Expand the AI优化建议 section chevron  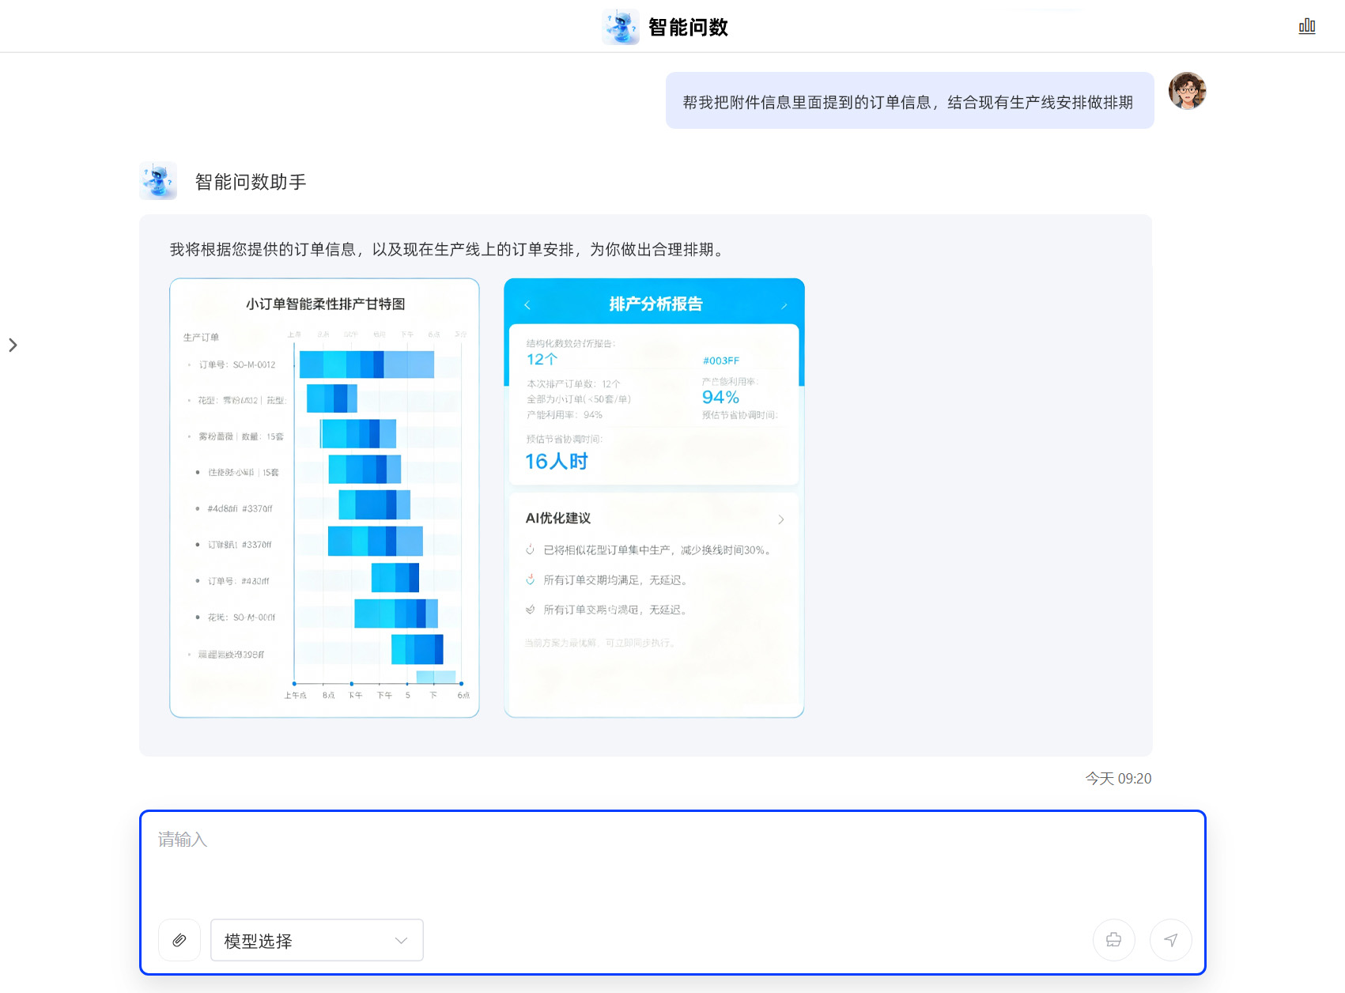(780, 519)
